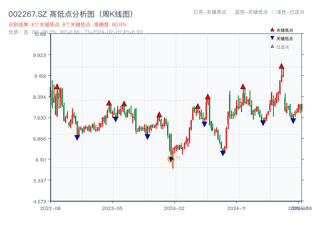
Task: Click the red high triangle directly above 2023-05
Action: click(109, 103)
